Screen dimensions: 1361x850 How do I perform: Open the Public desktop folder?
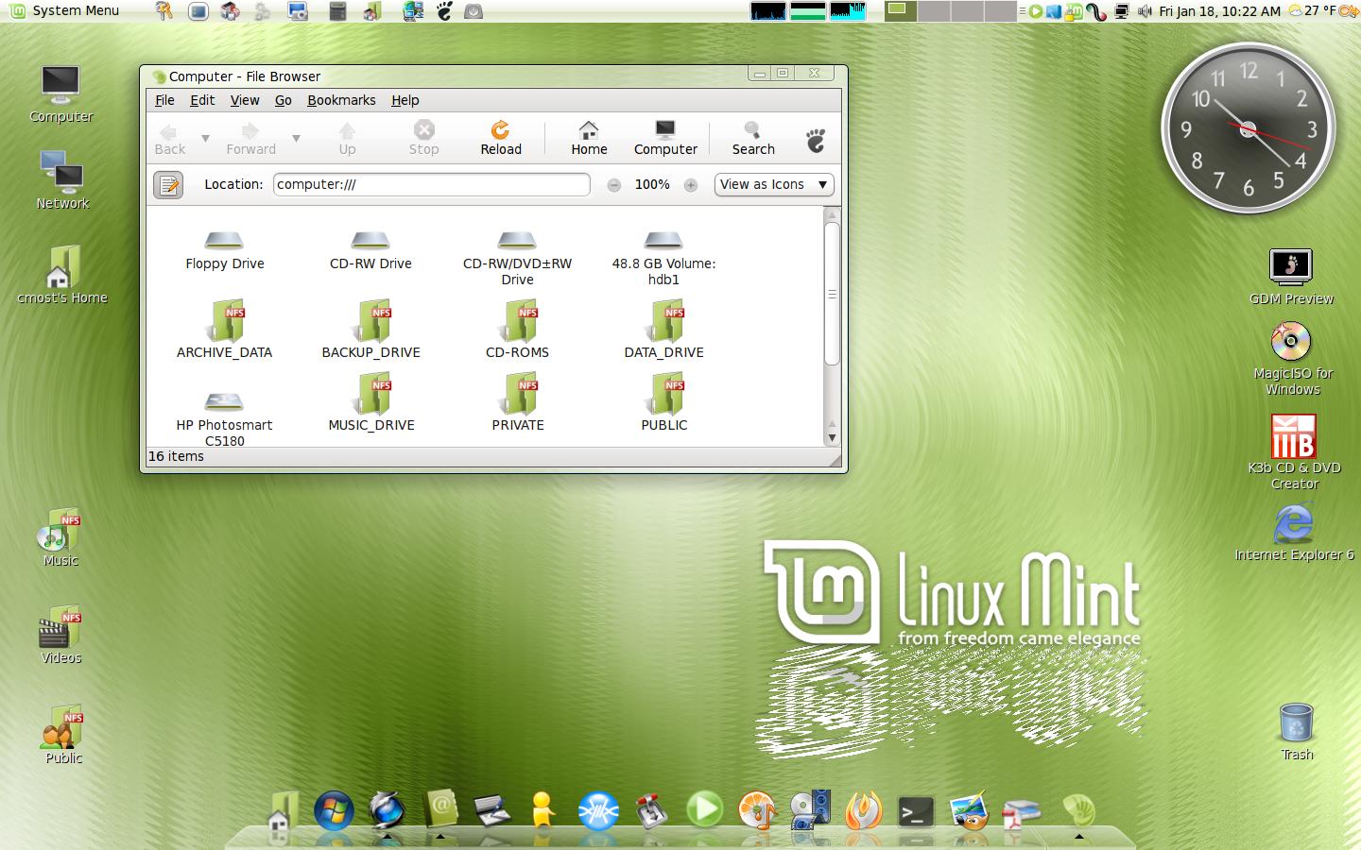click(x=63, y=734)
